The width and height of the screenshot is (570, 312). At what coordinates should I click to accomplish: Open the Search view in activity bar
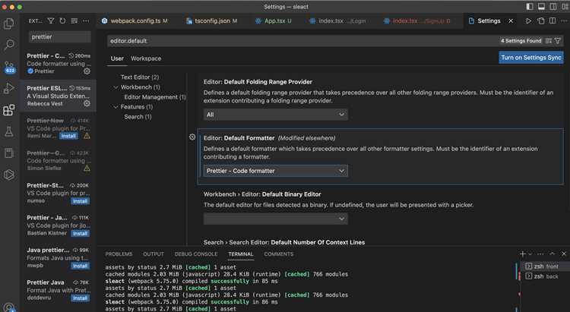(x=8, y=45)
